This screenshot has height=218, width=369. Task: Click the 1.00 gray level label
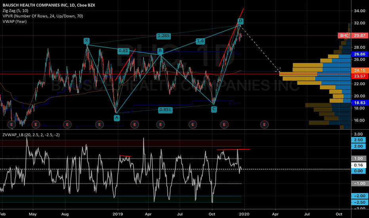(358, 159)
